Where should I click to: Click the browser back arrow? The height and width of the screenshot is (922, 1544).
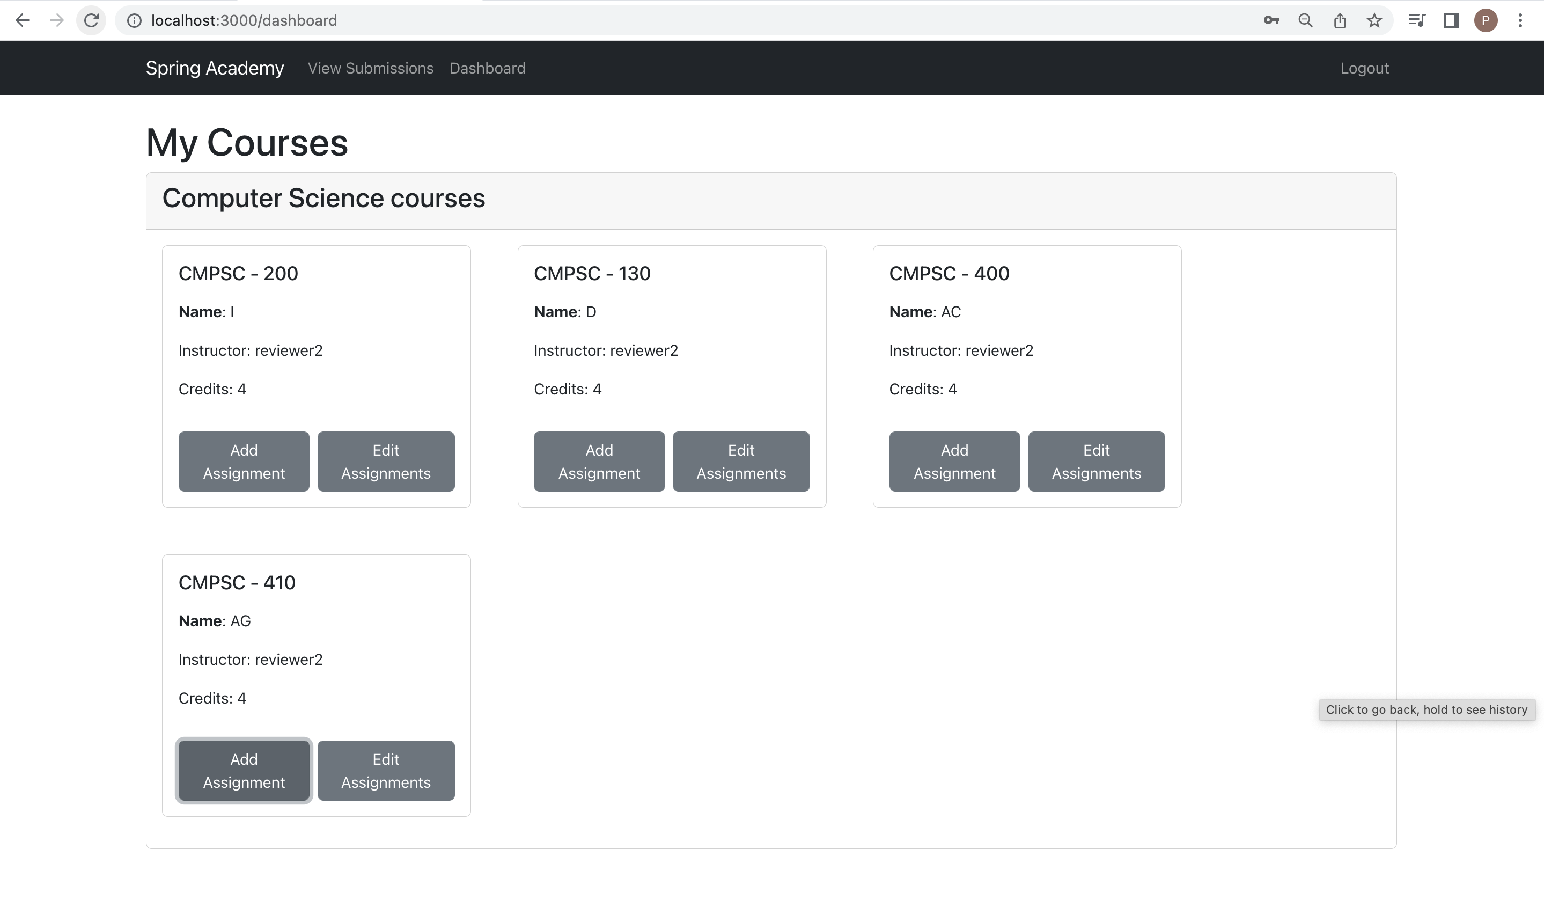(23, 20)
